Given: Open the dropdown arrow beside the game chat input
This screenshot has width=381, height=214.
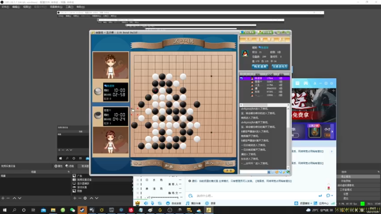Looking at the screenshot, I should tap(269, 172).
